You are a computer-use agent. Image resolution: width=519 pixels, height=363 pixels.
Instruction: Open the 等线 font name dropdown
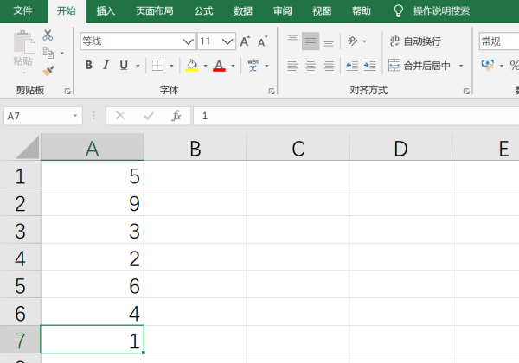click(x=188, y=41)
